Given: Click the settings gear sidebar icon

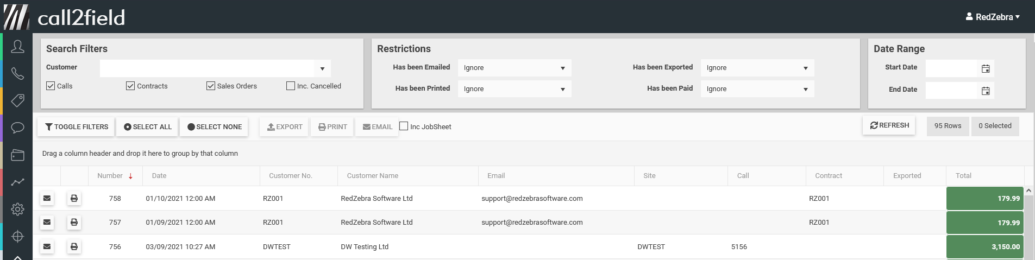Looking at the screenshot, I should [17, 209].
